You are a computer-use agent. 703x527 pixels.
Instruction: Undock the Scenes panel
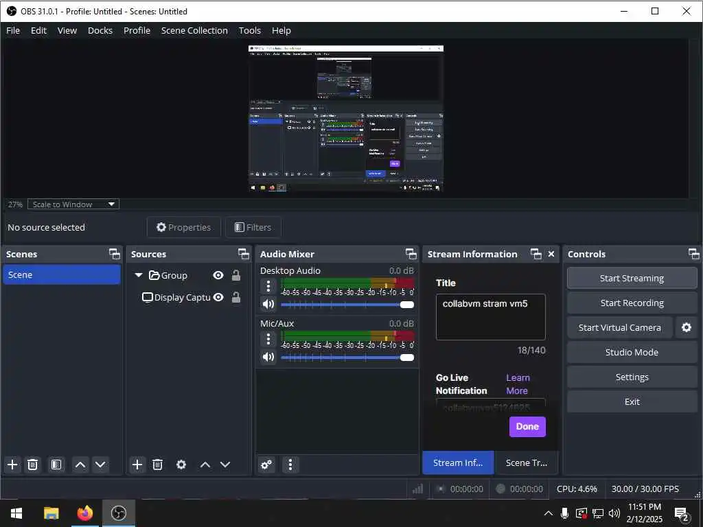pyautogui.click(x=115, y=254)
